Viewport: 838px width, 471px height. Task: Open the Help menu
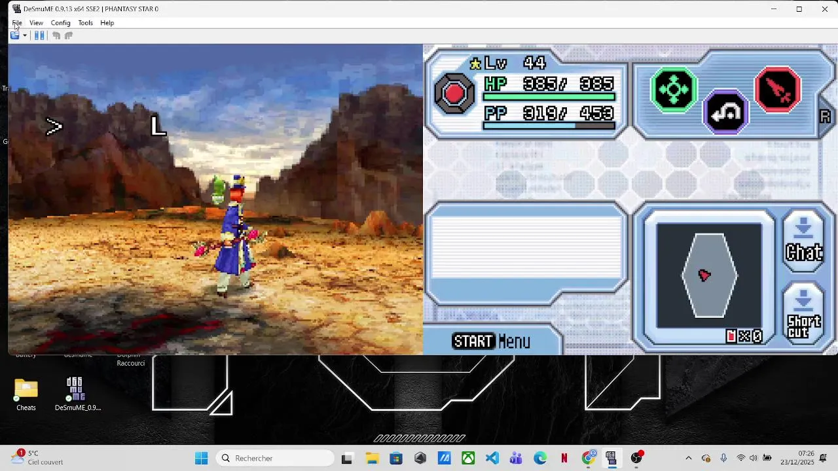[107, 23]
